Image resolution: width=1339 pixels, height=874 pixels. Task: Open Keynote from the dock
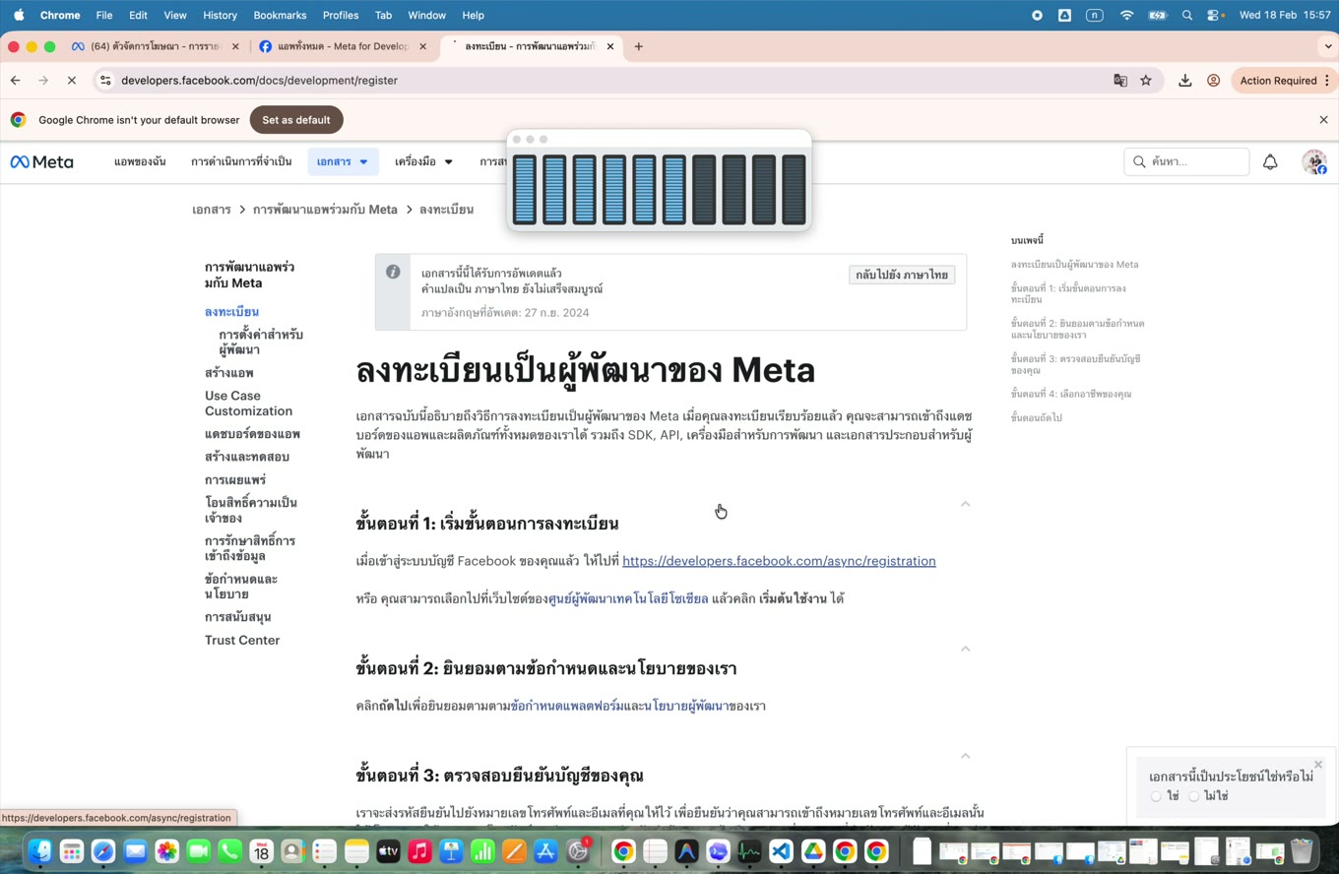click(451, 851)
